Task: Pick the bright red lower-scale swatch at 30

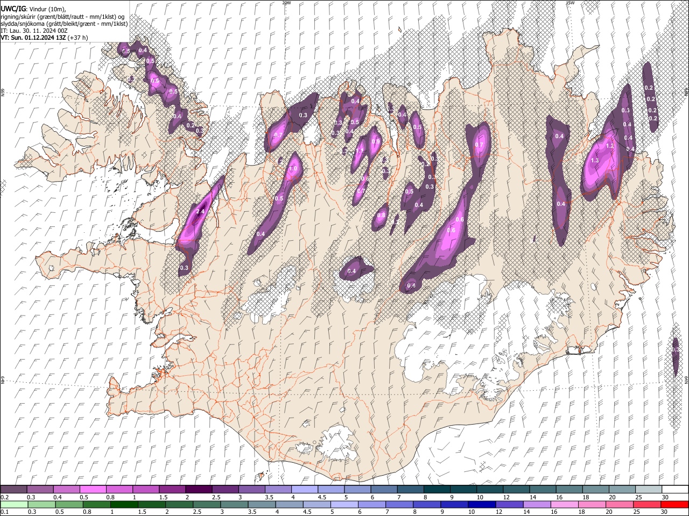Action: coord(674,504)
